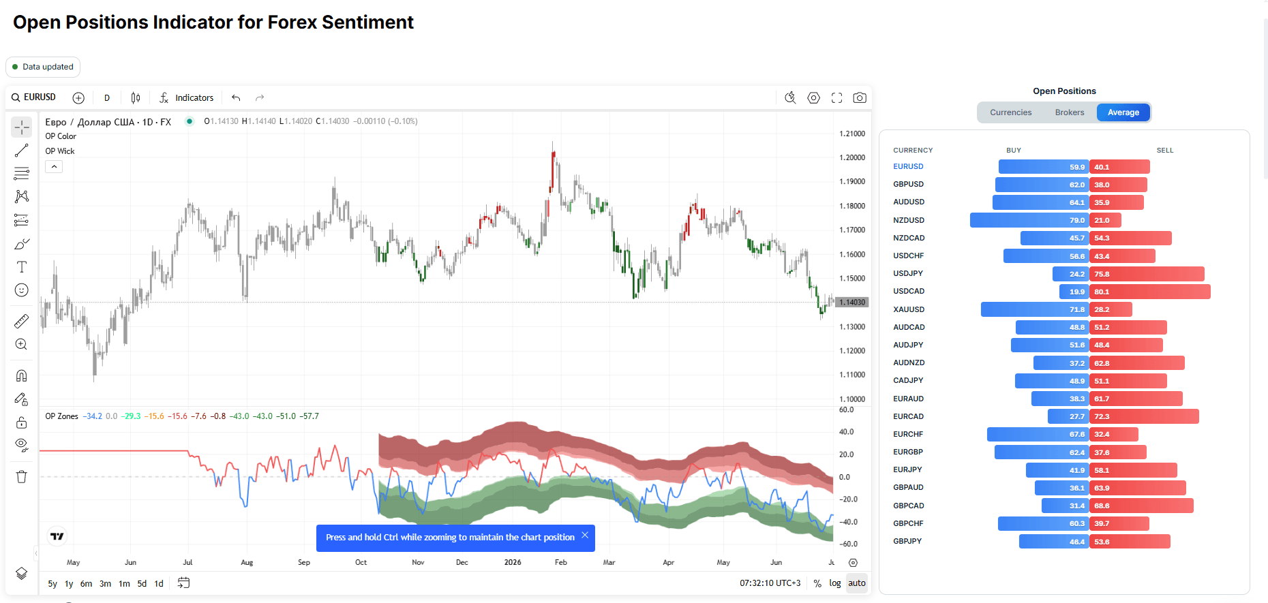Take a chart snapshot with camera icon
Viewport: 1268px width, 603px height.
[860, 98]
